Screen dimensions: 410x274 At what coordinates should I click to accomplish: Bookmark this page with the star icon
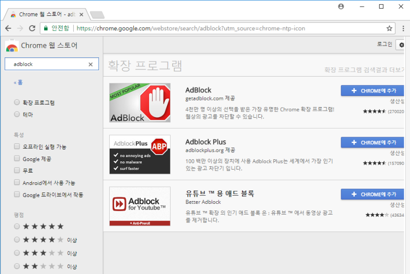[x=389, y=28]
